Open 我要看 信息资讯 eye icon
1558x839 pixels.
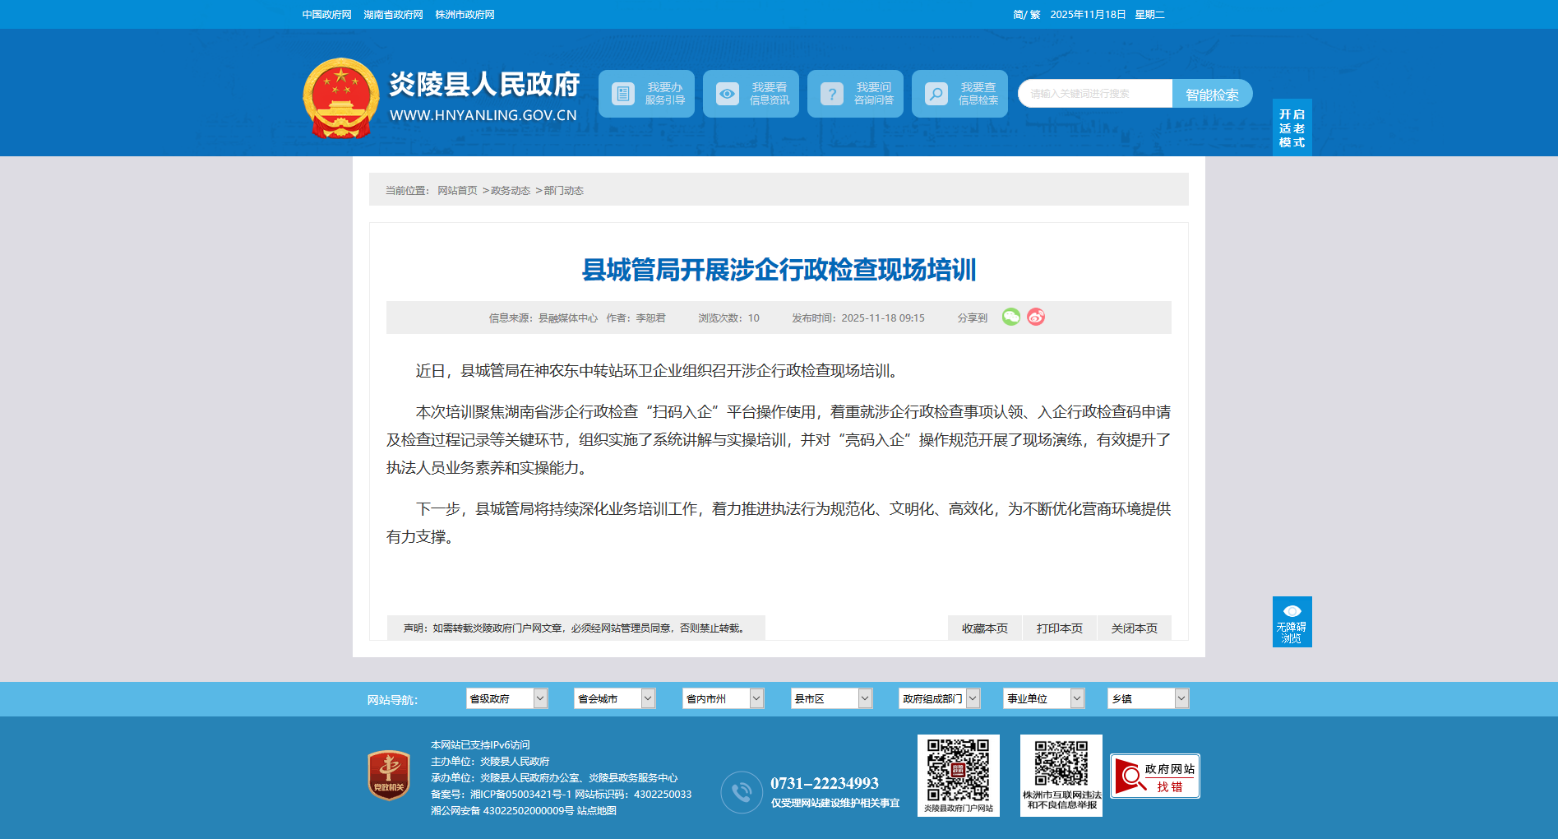click(x=728, y=94)
